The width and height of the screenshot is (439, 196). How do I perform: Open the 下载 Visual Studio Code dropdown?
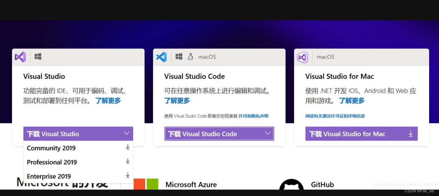click(219, 134)
